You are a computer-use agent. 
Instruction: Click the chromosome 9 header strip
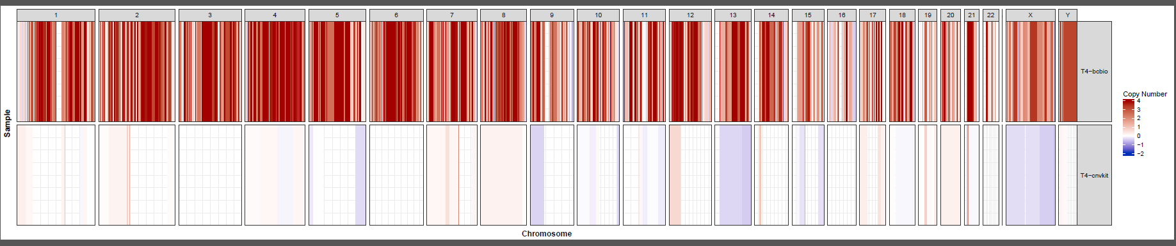pyautogui.click(x=552, y=15)
